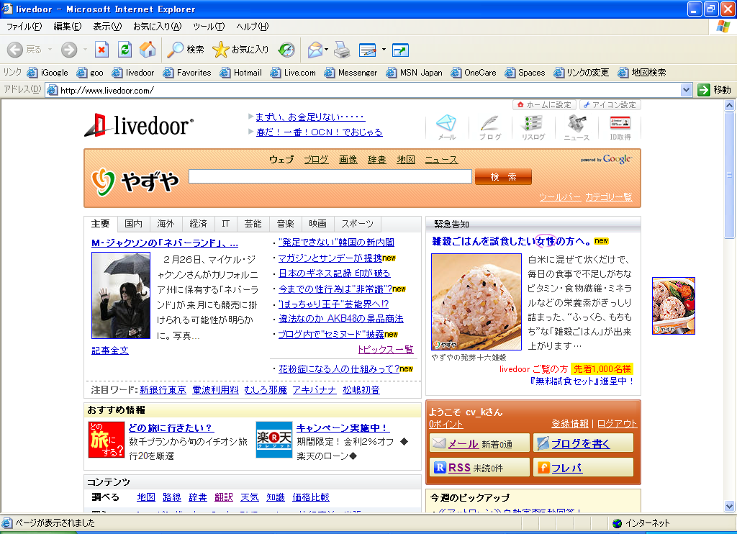Screen dimensions: 737x534
Task: Switch to the スポーツ news tab
Action: tap(357, 224)
